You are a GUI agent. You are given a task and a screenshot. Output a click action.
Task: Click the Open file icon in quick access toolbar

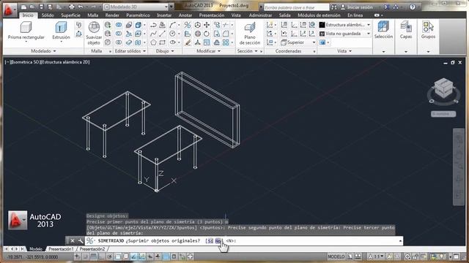[32, 7]
